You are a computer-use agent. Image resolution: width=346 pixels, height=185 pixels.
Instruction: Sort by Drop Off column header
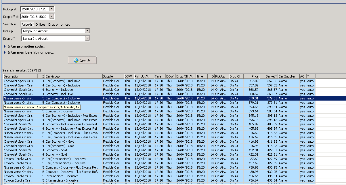point(236,76)
